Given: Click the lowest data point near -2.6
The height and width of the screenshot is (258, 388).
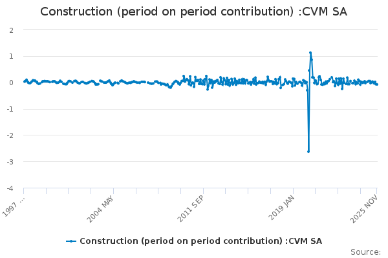Looking at the screenshot, I should coord(308,152).
